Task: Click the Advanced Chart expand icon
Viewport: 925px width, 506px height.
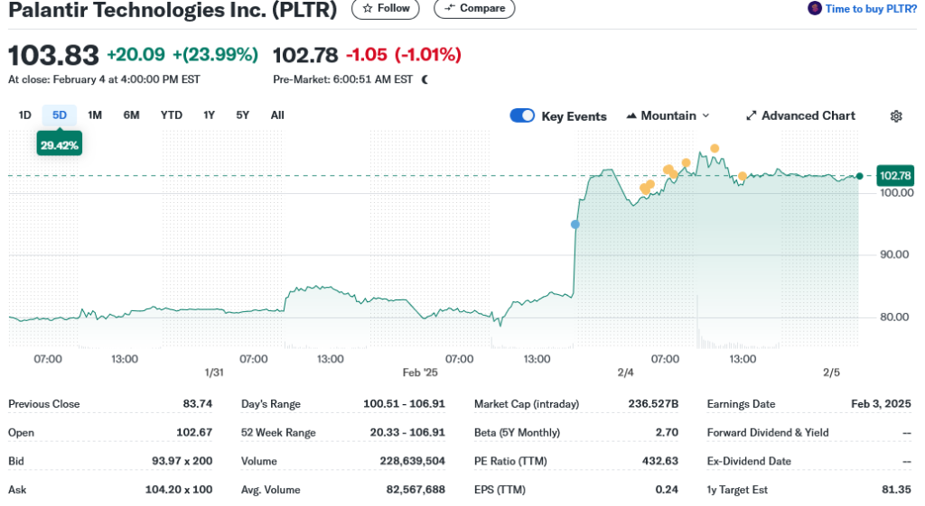Action: [751, 116]
